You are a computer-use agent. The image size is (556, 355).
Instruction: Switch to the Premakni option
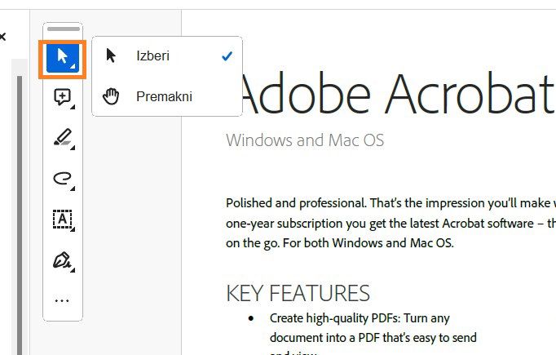click(164, 97)
